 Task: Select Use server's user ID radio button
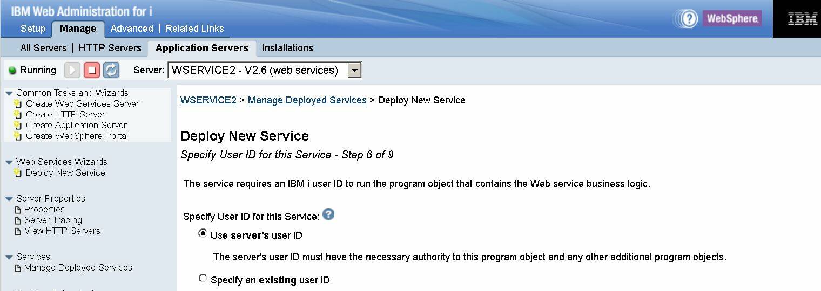203,234
